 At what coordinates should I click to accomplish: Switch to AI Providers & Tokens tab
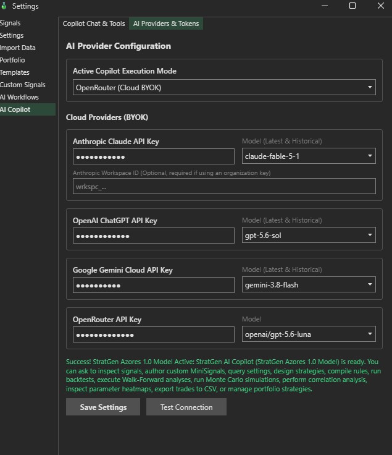pyautogui.click(x=166, y=23)
